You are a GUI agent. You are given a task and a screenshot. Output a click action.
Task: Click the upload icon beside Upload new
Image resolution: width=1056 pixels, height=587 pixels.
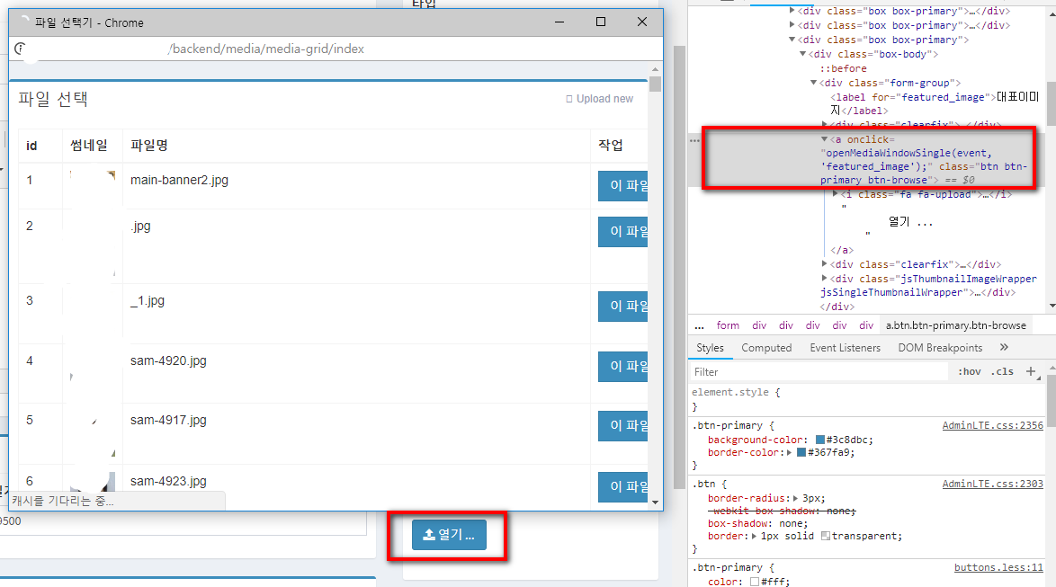pyautogui.click(x=570, y=99)
